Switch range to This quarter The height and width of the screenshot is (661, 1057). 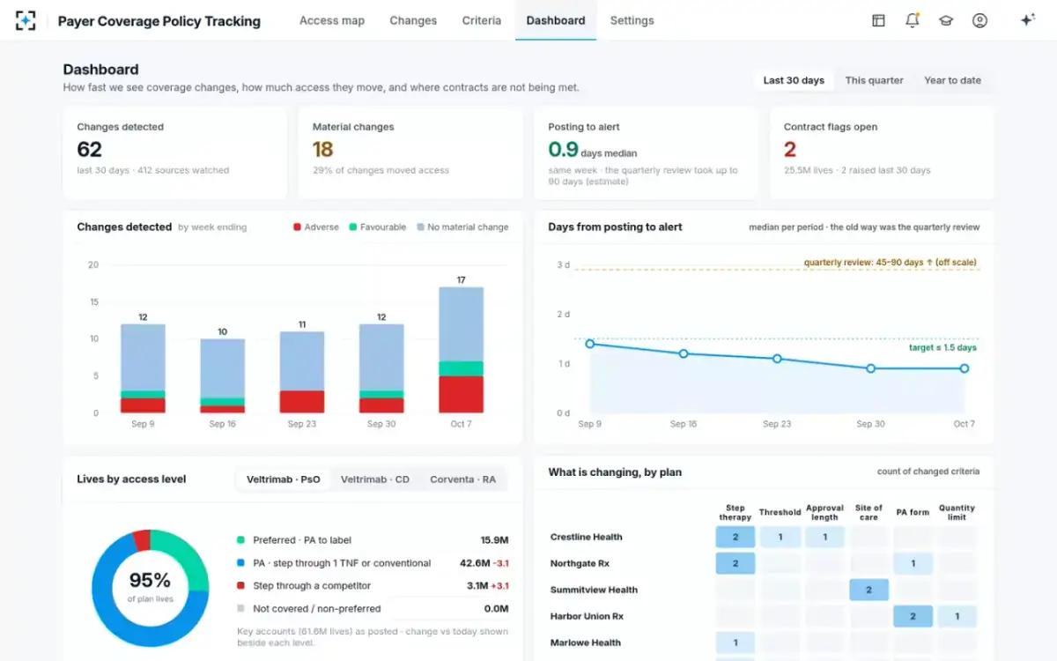pos(875,80)
